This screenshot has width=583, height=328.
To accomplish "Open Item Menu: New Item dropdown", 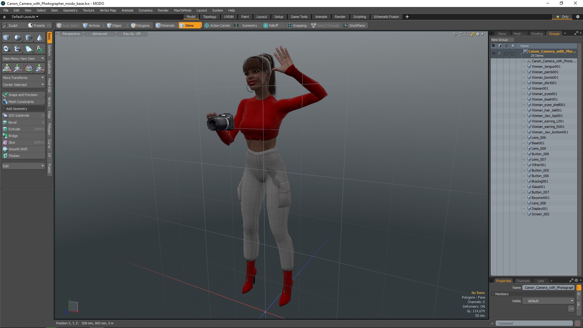I will click(x=23, y=59).
